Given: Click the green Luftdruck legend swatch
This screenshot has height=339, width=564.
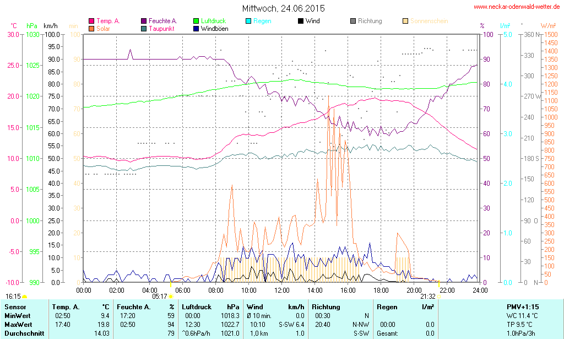Looking at the screenshot, I should click(x=196, y=21).
